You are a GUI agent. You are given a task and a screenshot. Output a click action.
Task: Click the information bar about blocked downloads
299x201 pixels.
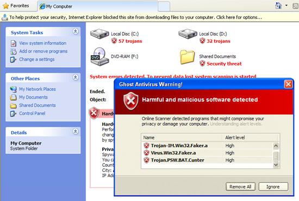point(149,17)
